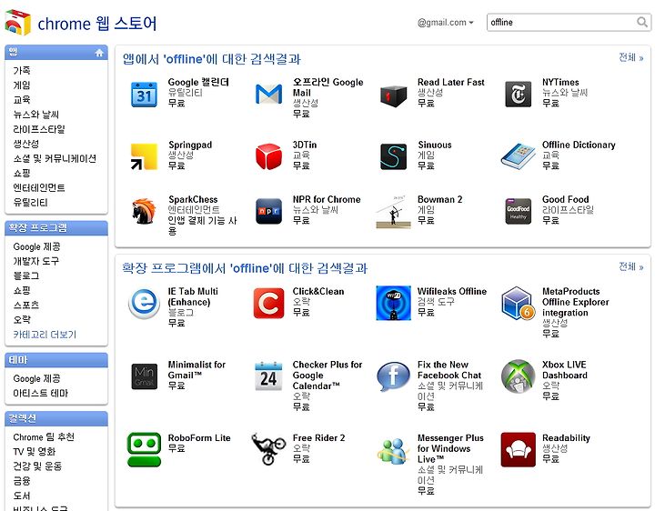Click the IE Tab Multi icon

click(144, 303)
